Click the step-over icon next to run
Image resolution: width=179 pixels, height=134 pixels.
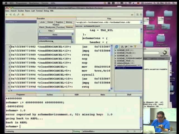pos(10,15)
